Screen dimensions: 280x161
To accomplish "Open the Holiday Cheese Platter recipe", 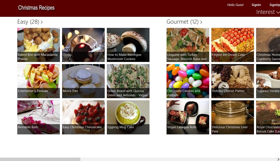I will 233,81.
